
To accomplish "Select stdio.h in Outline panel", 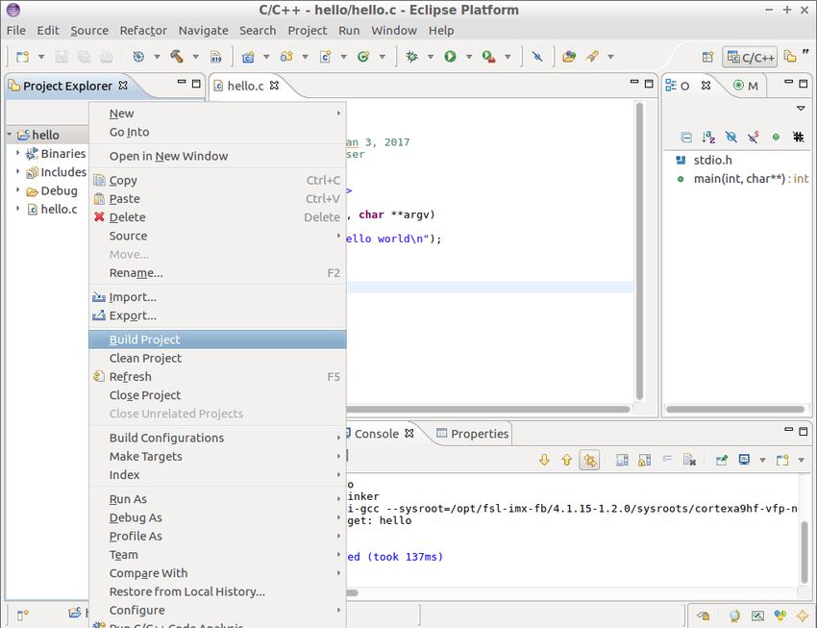I will tap(704, 160).
